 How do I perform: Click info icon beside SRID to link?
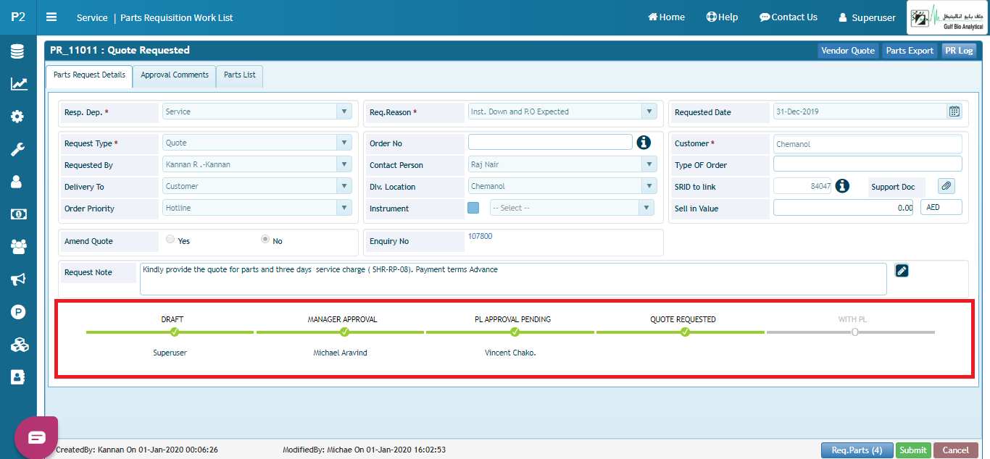[842, 186]
